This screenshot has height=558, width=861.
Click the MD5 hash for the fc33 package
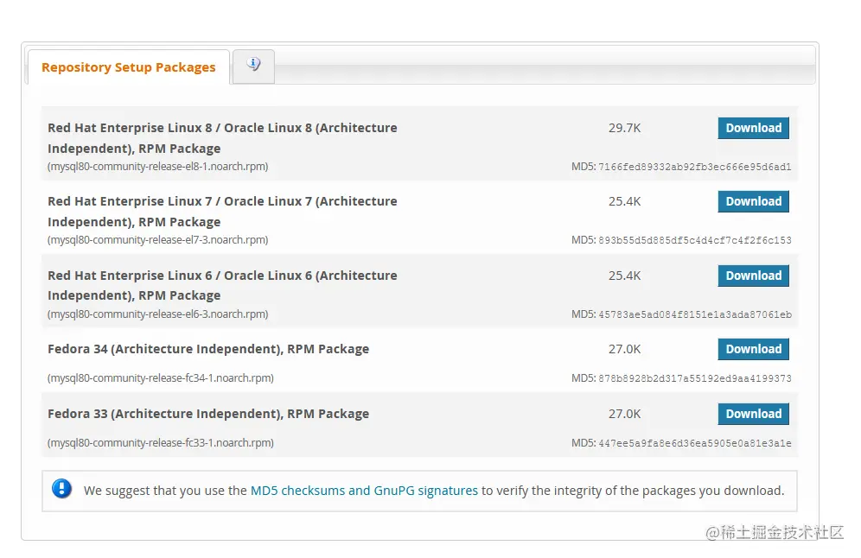(694, 443)
